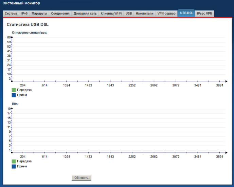Open the IPsec VPN tab
The width and height of the screenshot is (234, 187).
pyautogui.click(x=204, y=14)
